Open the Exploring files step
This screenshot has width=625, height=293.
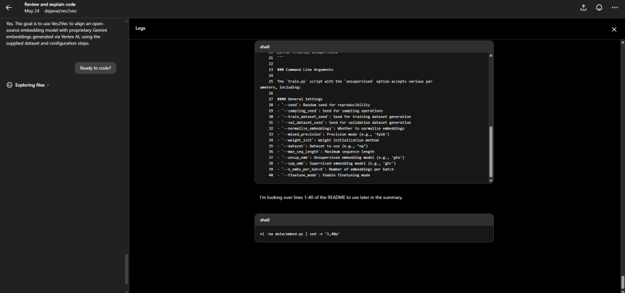point(28,85)
